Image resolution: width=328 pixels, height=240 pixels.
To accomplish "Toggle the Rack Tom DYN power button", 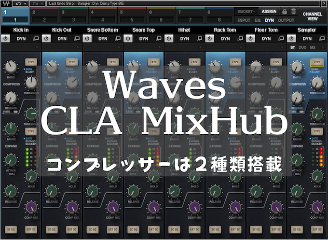I will [210, 39].
